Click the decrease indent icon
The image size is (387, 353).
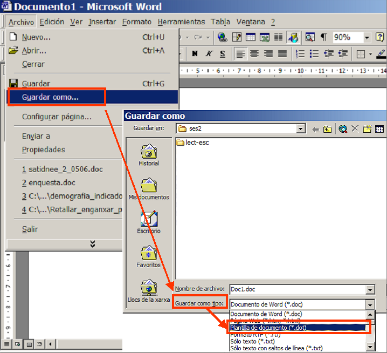(x=328, y=53)
